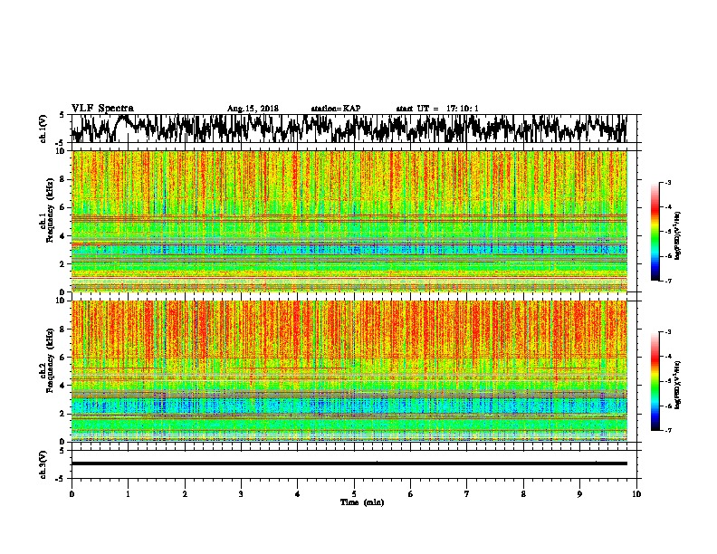Click the log(PSD) label of ch.2 color bar
Viewport: 717px width, 554px height.
(677, 386)
